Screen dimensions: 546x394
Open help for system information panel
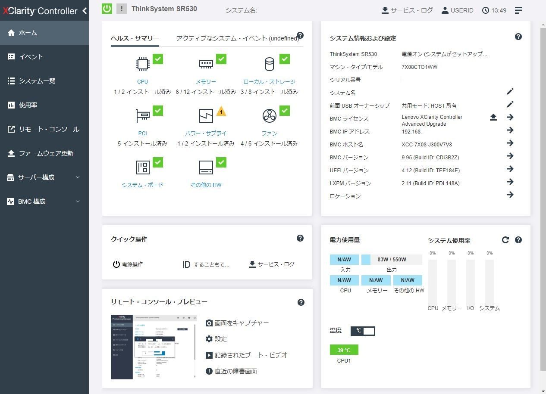(x=518, y=37)
